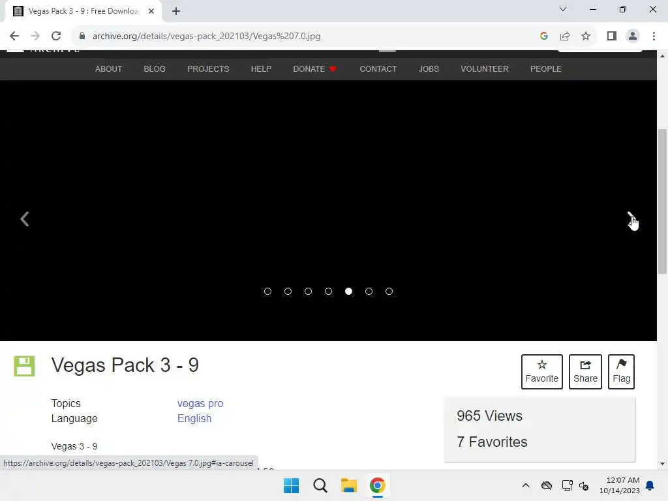
Task: Click scrollbar down arrow
Action: 662,464
